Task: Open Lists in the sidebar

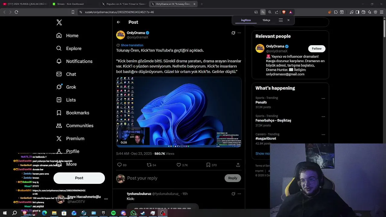Action: (67, 100)
